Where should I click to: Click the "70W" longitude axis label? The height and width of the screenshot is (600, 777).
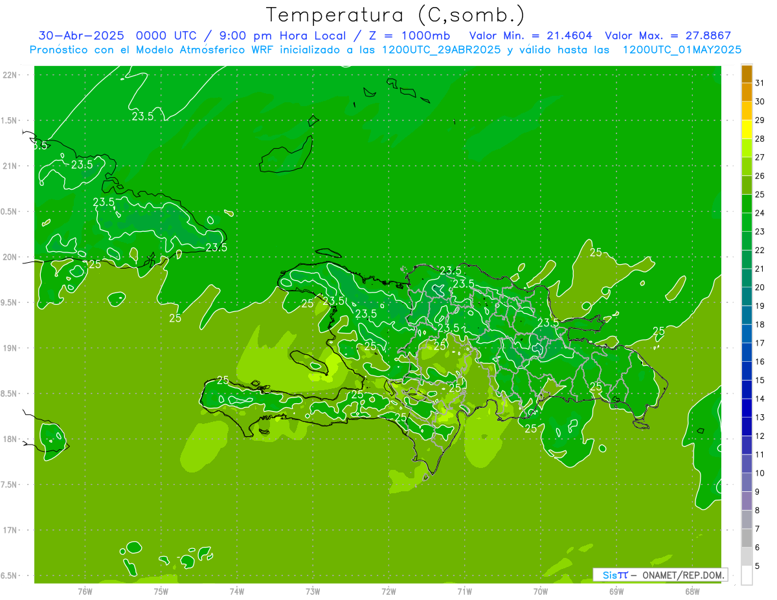pos(541,592)
